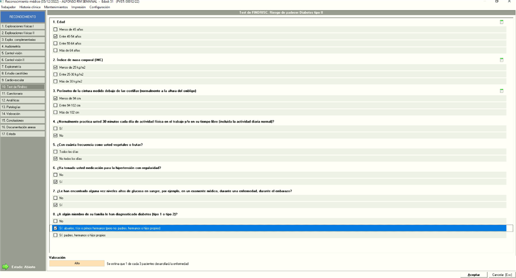Click the orange 'Alto' valuation result box
This screenshot has width=516, height=278.
point(77,263)
